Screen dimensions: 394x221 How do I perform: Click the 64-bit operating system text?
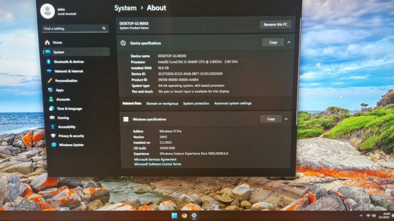191,85
